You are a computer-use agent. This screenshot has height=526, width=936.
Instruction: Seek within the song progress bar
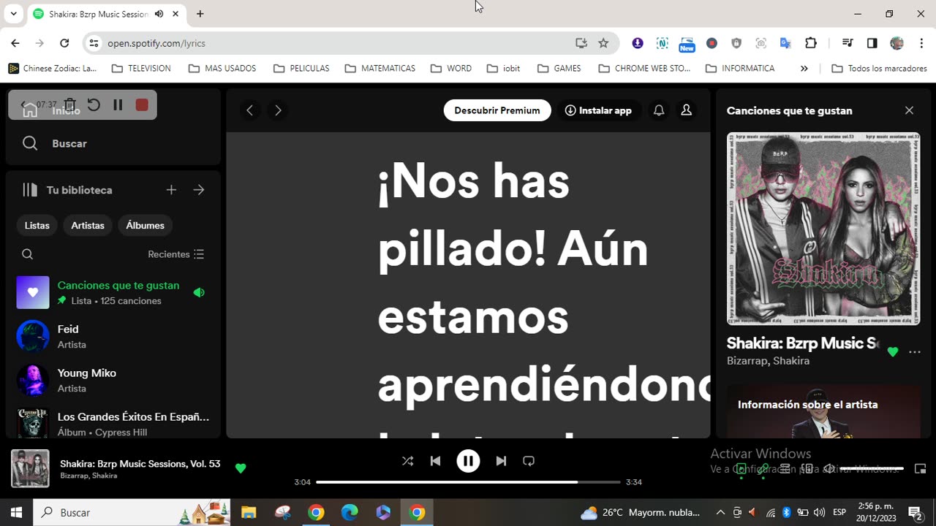[468, 482]
